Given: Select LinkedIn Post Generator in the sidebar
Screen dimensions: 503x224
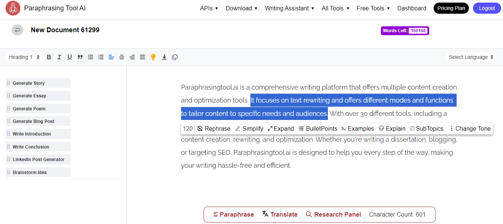Looking at the screenshot, I should coord(38,160).
